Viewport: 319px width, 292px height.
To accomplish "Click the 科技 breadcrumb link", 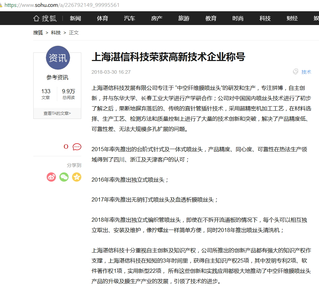I will 56,33.
